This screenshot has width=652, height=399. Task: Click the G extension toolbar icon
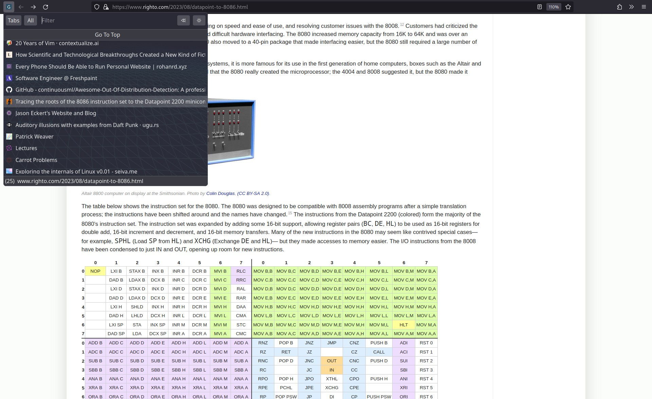point(9,7)
